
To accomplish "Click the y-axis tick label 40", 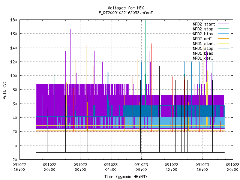I will click(15, 118).
